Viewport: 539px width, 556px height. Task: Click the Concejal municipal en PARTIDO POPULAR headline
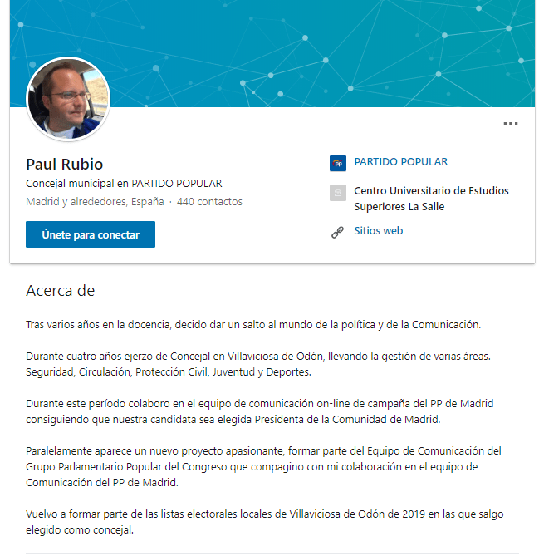[124, 184]
